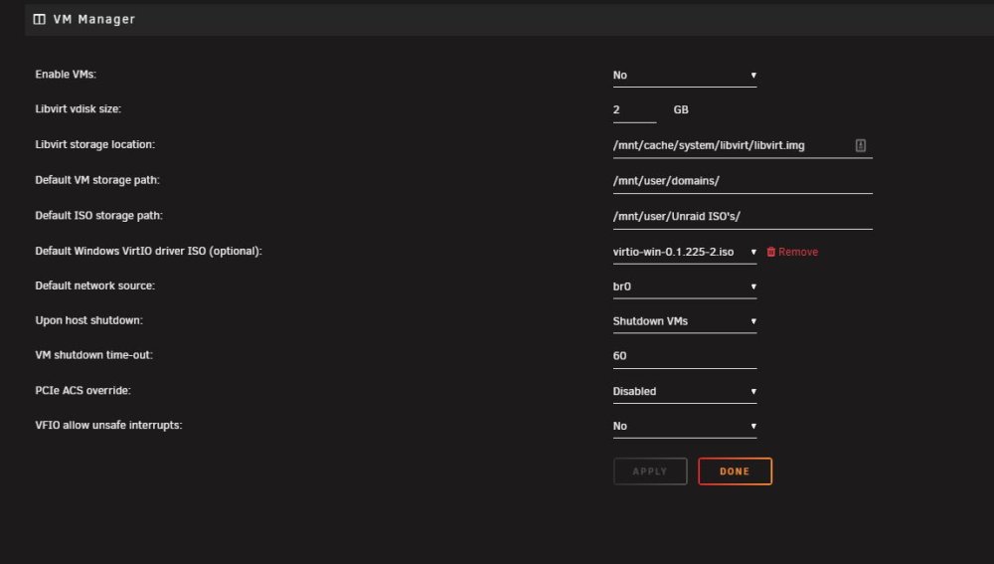Click the Upon host shutdown label

(88, 320)
